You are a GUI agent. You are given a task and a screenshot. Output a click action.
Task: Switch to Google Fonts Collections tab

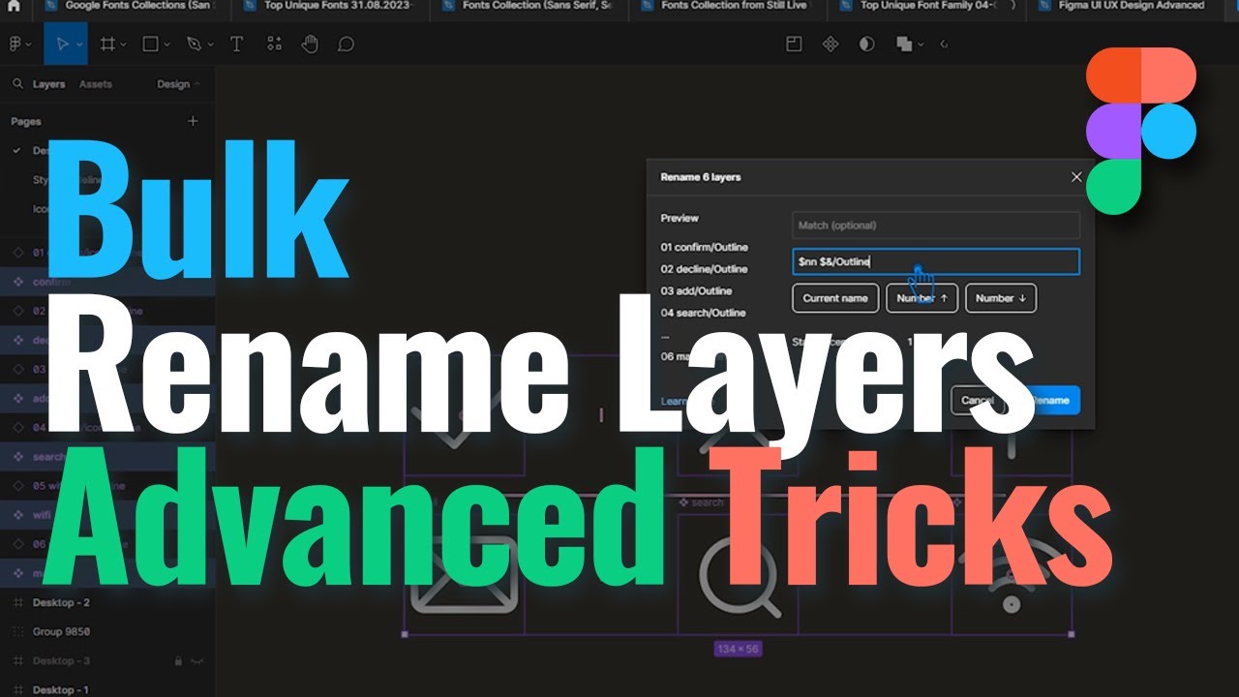pyautogui.click(x=134, y=6)
